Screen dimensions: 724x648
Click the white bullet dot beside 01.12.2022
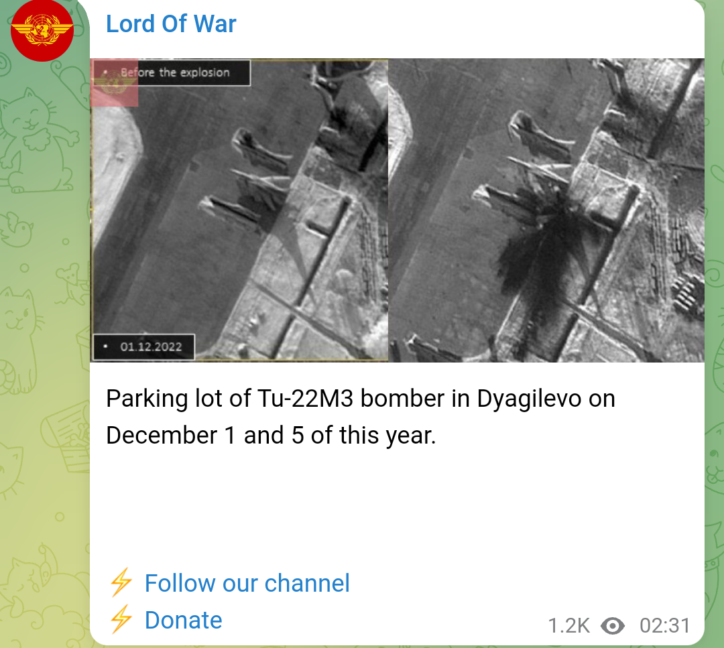[106, 346]
